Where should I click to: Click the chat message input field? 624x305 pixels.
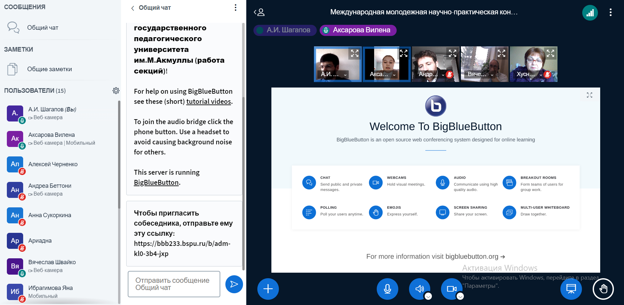click(x=174, y=284)
